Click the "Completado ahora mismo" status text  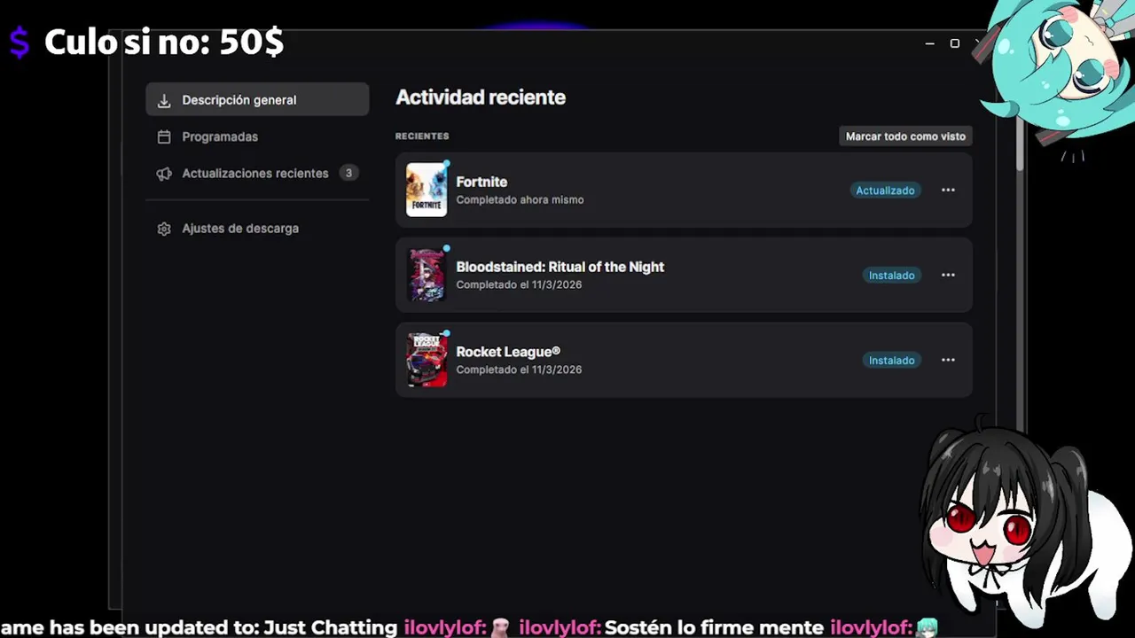click(520, 200)
